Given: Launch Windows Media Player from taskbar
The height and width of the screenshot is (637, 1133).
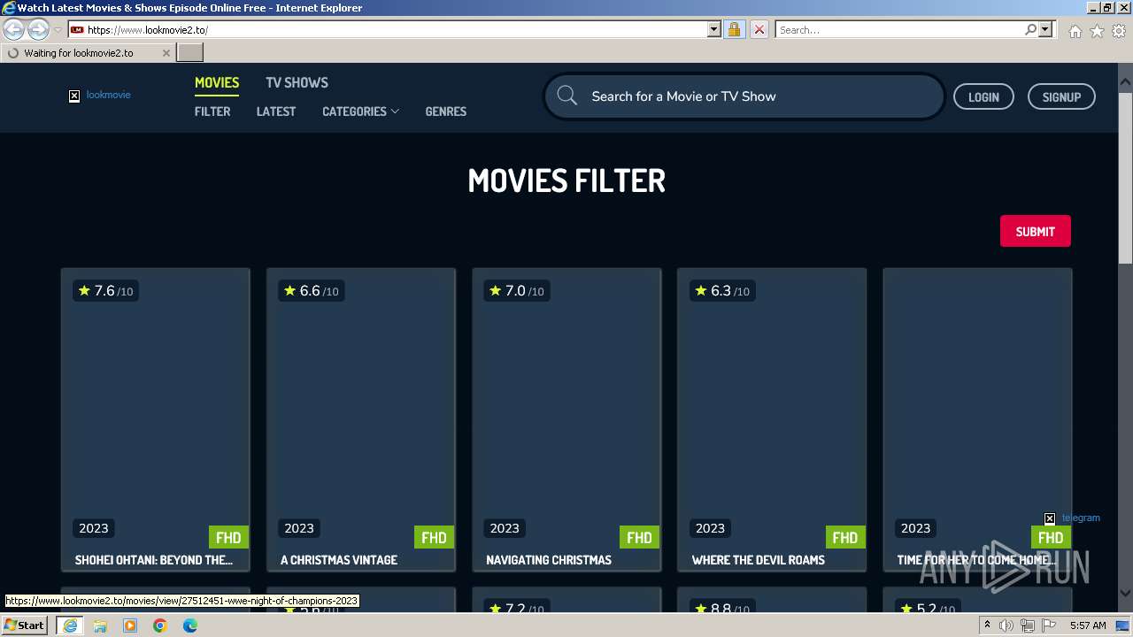Looking at the screenshot, I should (130, 625).
